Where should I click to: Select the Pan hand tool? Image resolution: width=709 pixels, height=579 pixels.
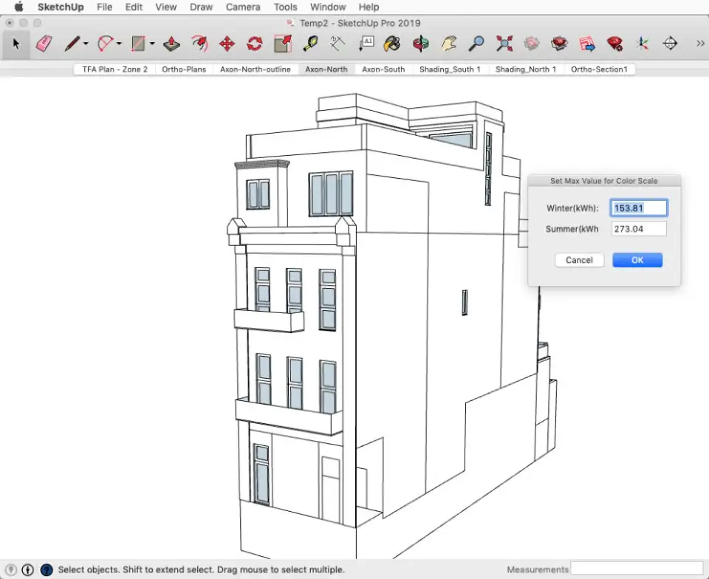coord(448,44)
